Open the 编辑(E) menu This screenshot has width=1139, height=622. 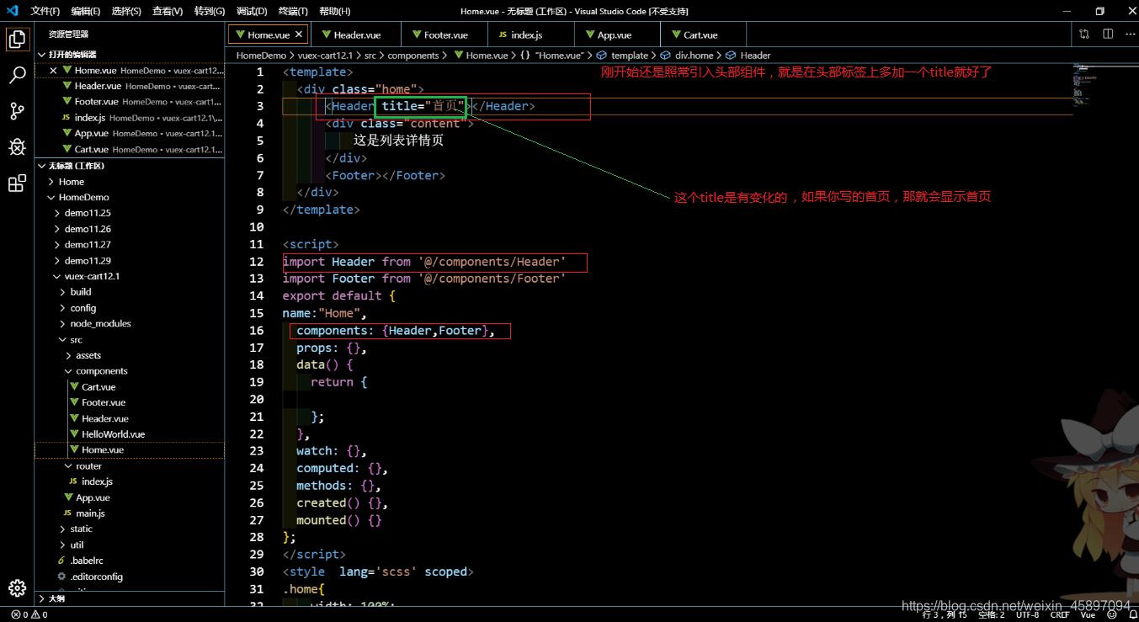(86, 11)
